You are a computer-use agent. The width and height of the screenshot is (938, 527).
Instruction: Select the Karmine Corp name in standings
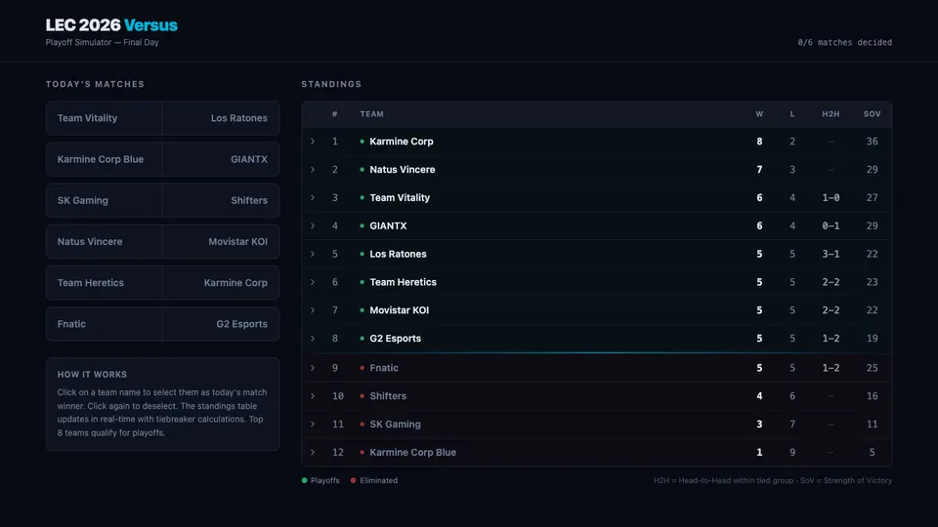tap(402, 142)
